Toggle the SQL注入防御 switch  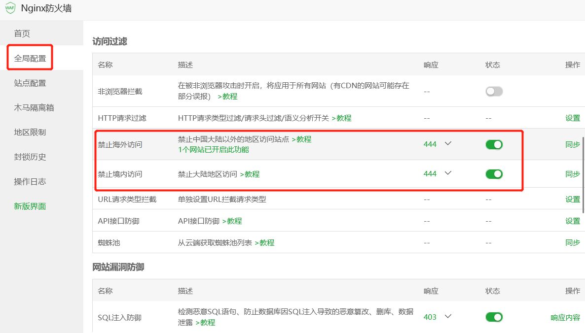pos(494,317)
